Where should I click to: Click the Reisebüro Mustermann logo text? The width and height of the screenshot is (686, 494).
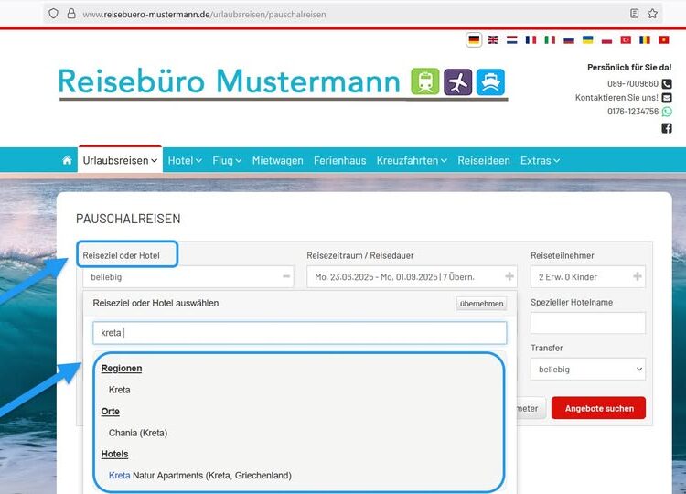pos(230,81)
